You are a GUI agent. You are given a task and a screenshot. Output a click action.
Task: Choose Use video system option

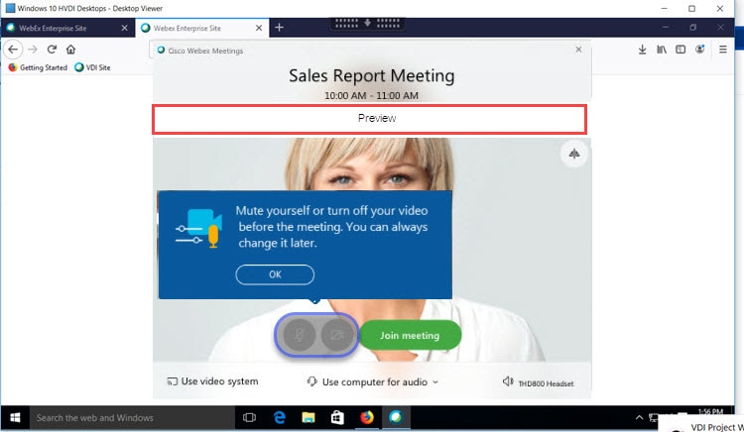point(212,381)
